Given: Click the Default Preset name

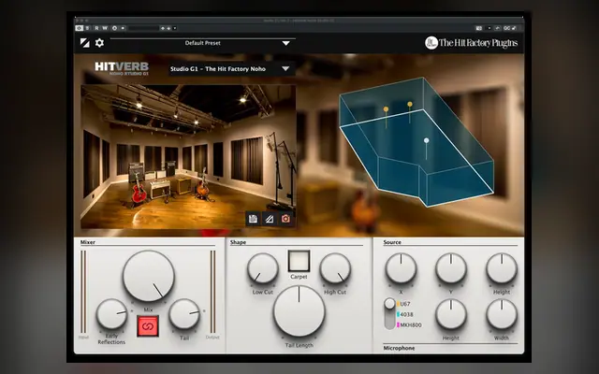Looking at the screenshot, I should pos(203,43).
